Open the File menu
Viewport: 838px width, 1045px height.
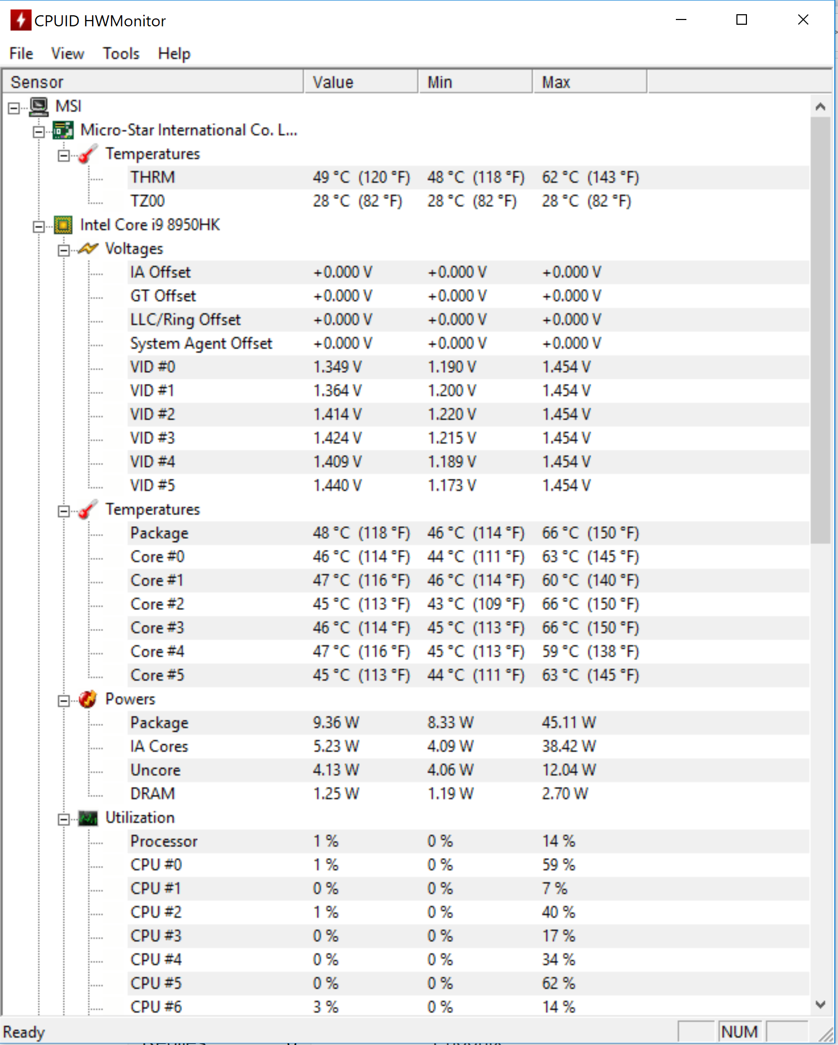22,54
